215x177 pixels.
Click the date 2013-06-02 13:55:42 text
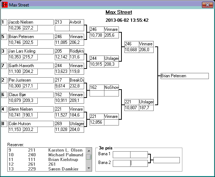click(x=127, y=20)
